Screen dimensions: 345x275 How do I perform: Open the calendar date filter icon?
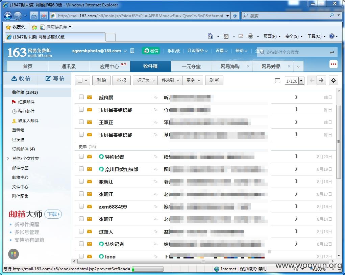tap(278, 80)
